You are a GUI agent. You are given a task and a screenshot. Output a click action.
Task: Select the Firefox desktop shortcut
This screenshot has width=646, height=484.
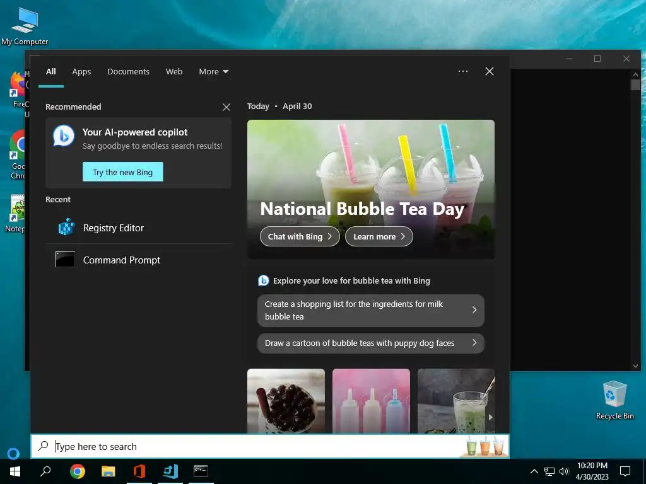pos(16,89)
